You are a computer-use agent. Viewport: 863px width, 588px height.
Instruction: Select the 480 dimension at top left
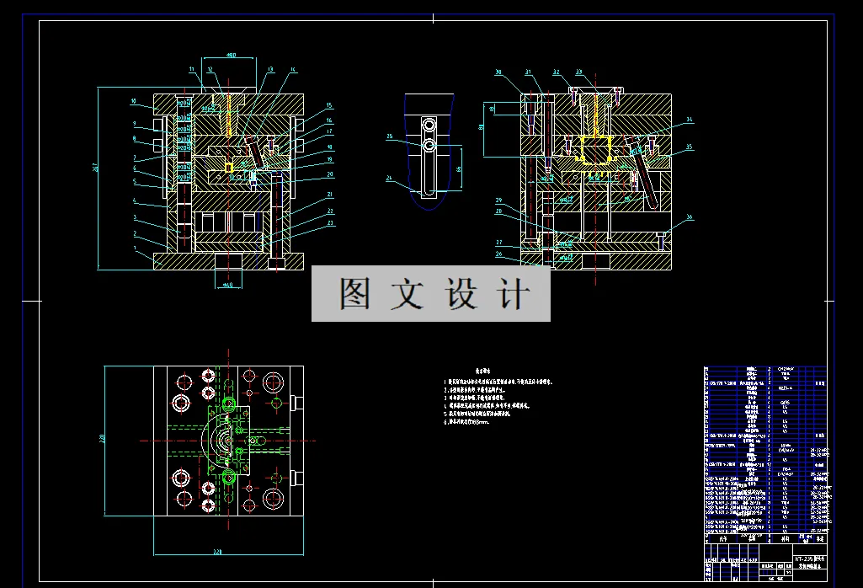click(x=231, y=56)
